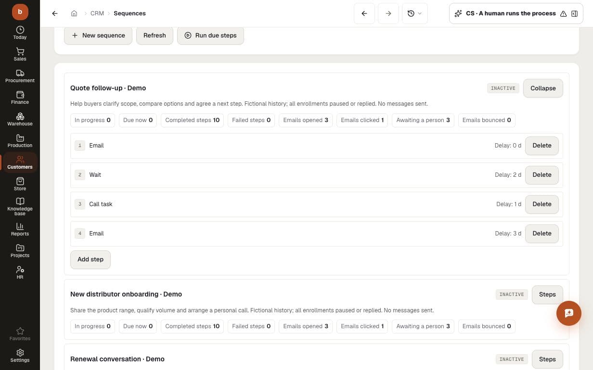Open HR module in sidebar
The height and width of the screenshot is (370, 593).
(20, 272)
